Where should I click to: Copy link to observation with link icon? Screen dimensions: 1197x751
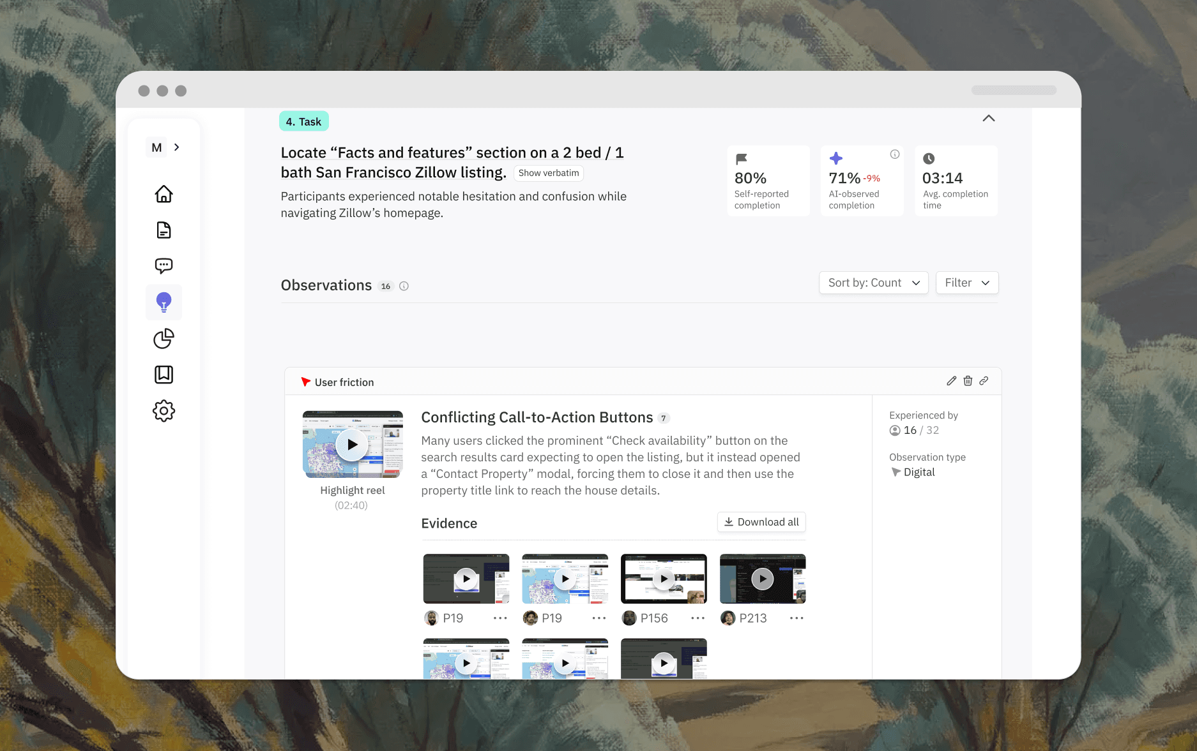tap(984, 381)
